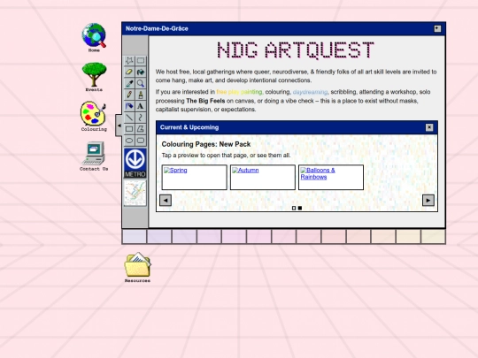The height and width of the screenshot is (358, 478).
Task: Activate the eyedropper Pick Color tool
Action: tap(129, 83)
